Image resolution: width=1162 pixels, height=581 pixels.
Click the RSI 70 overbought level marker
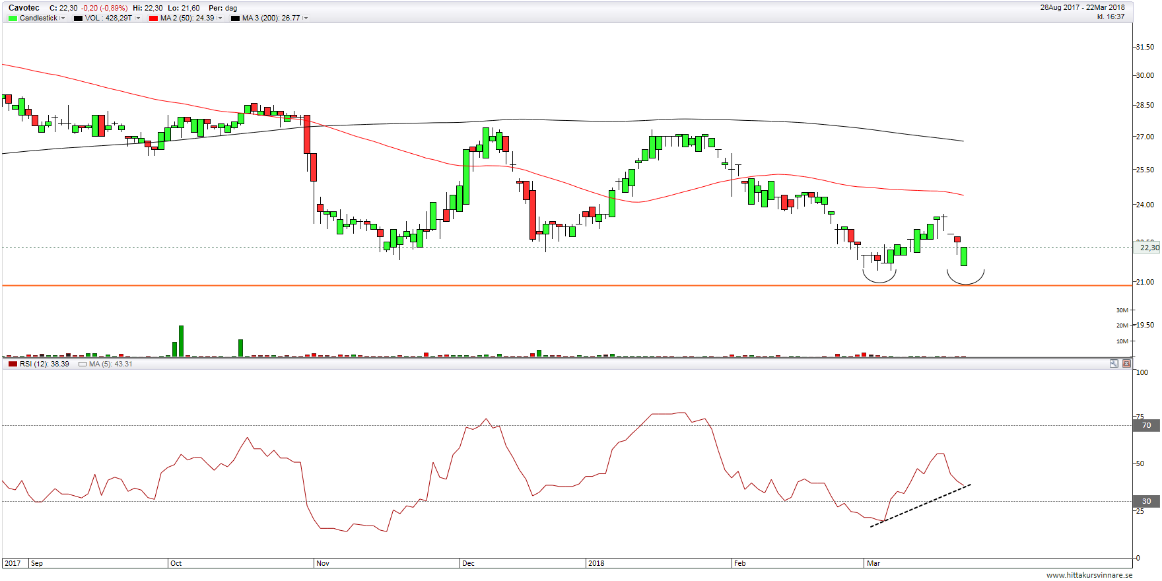point(1146,426)
